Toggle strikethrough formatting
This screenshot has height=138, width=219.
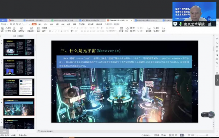click(x=59, y=31)
